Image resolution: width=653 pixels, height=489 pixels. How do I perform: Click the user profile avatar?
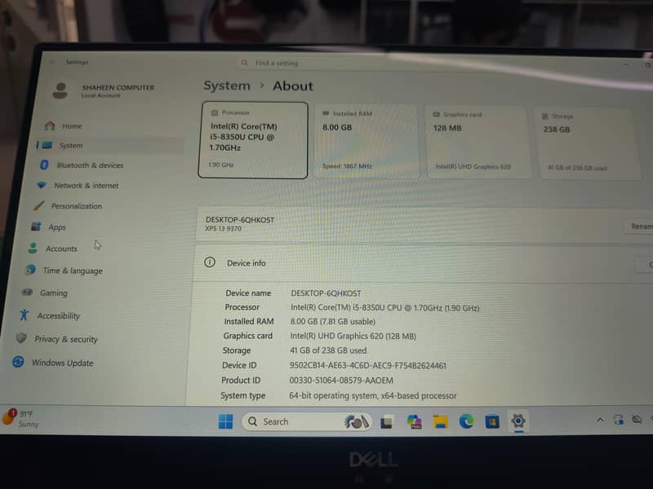[60, 90]
